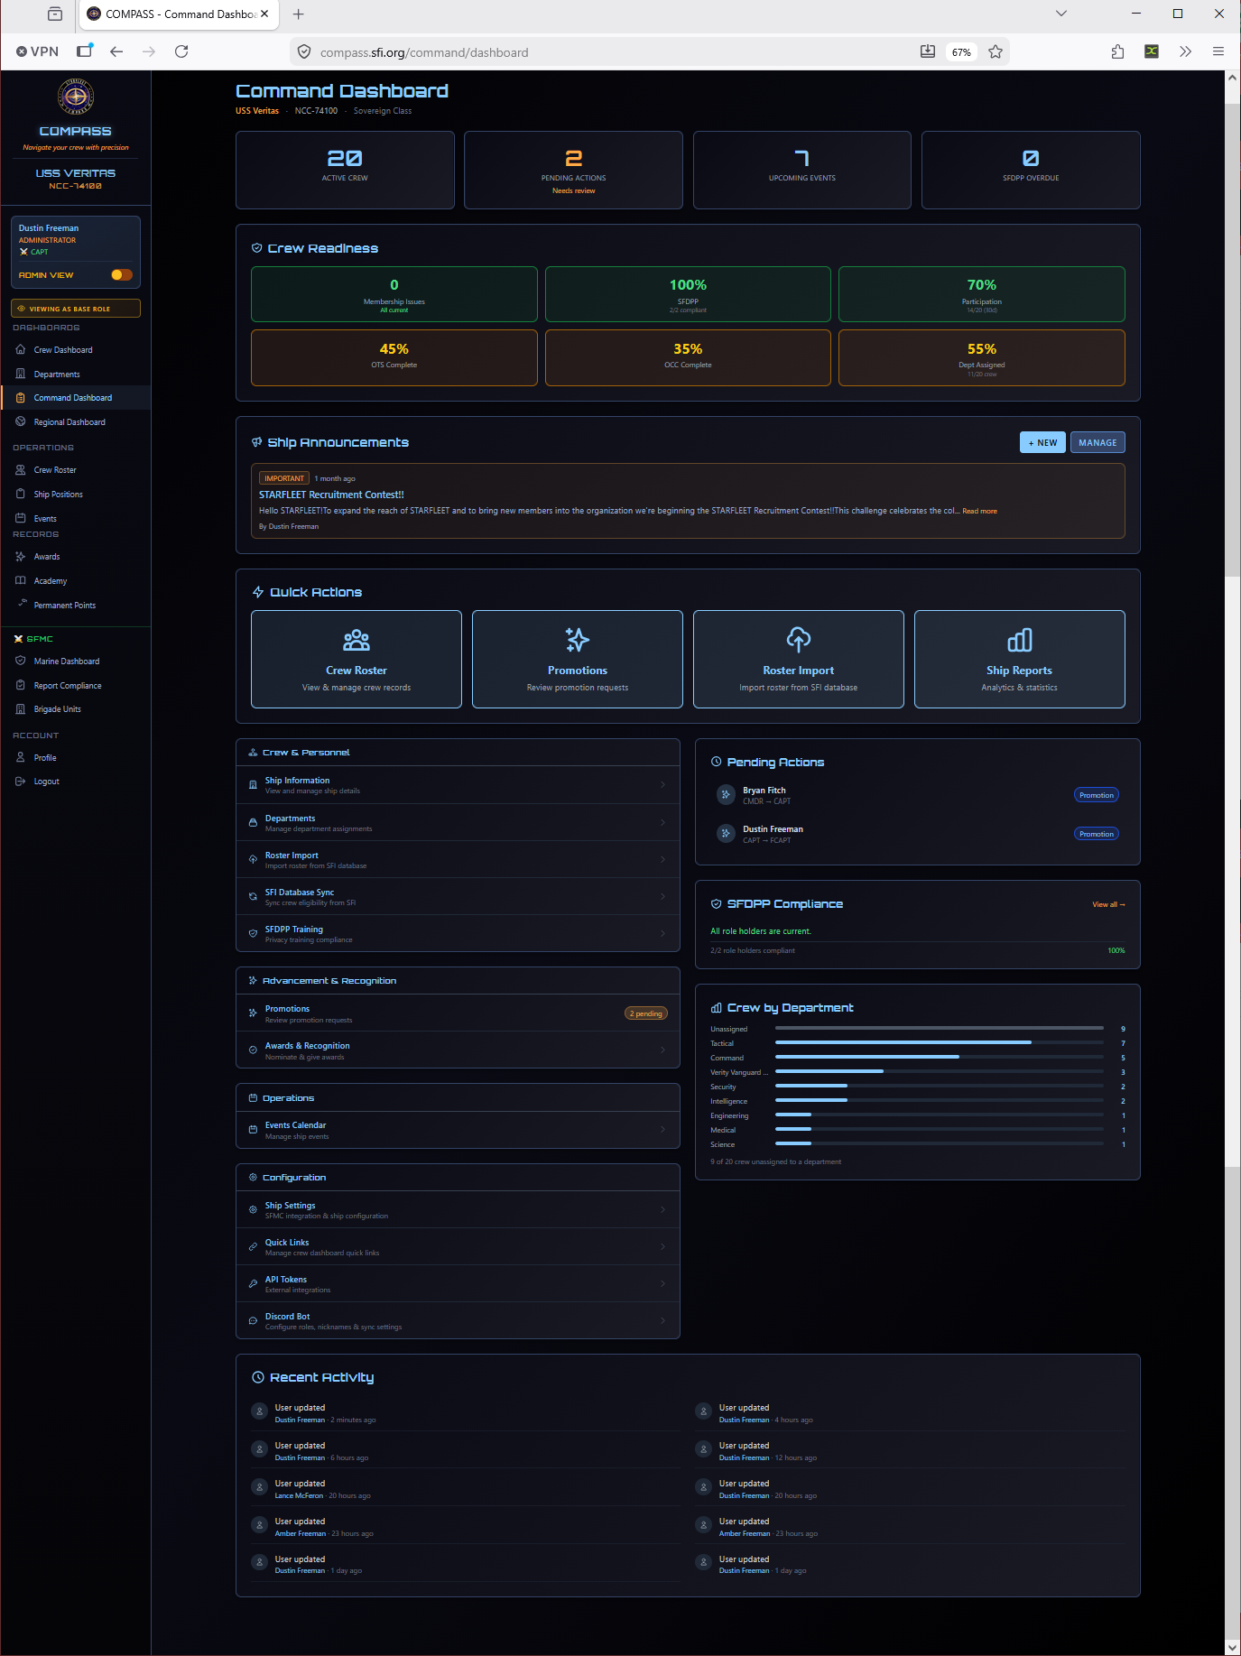The height and width of the screenshot is (1656, 1241).
Task: Open Ship Information row chevron
Action: (663, 785)
